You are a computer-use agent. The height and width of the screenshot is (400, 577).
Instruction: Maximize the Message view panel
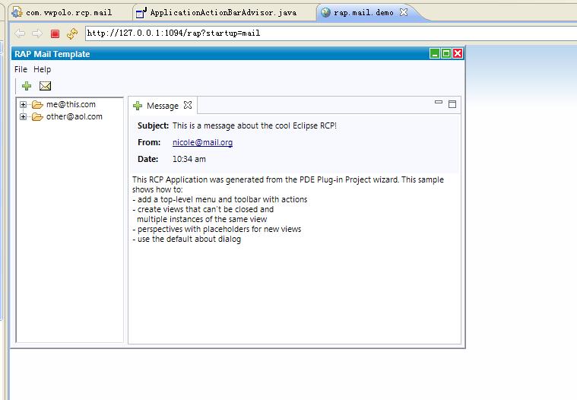(x=452, y=104)
